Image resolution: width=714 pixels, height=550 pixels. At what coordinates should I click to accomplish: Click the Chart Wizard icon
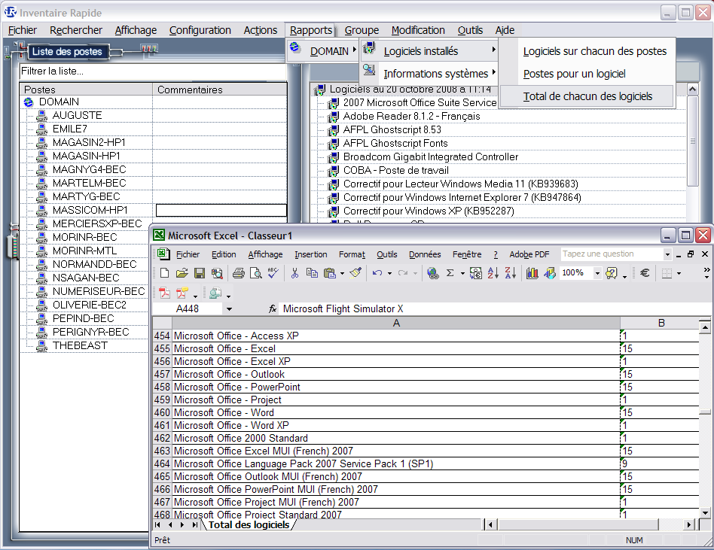point(532,273)
